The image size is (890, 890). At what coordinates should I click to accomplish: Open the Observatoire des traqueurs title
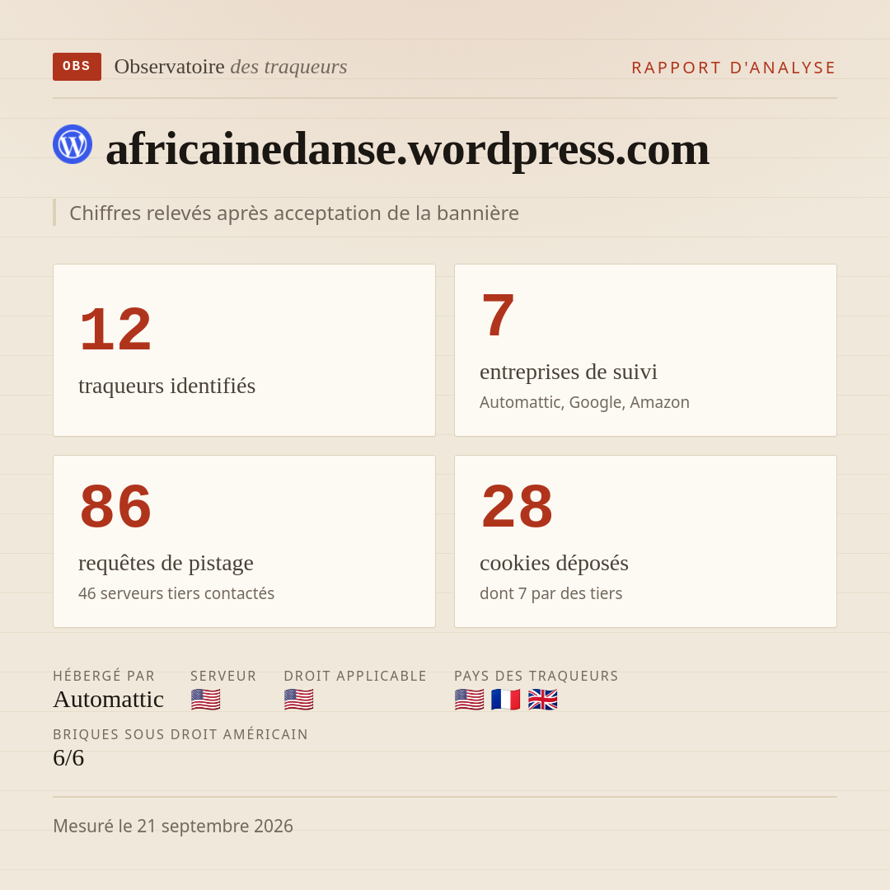pos(231,67)
